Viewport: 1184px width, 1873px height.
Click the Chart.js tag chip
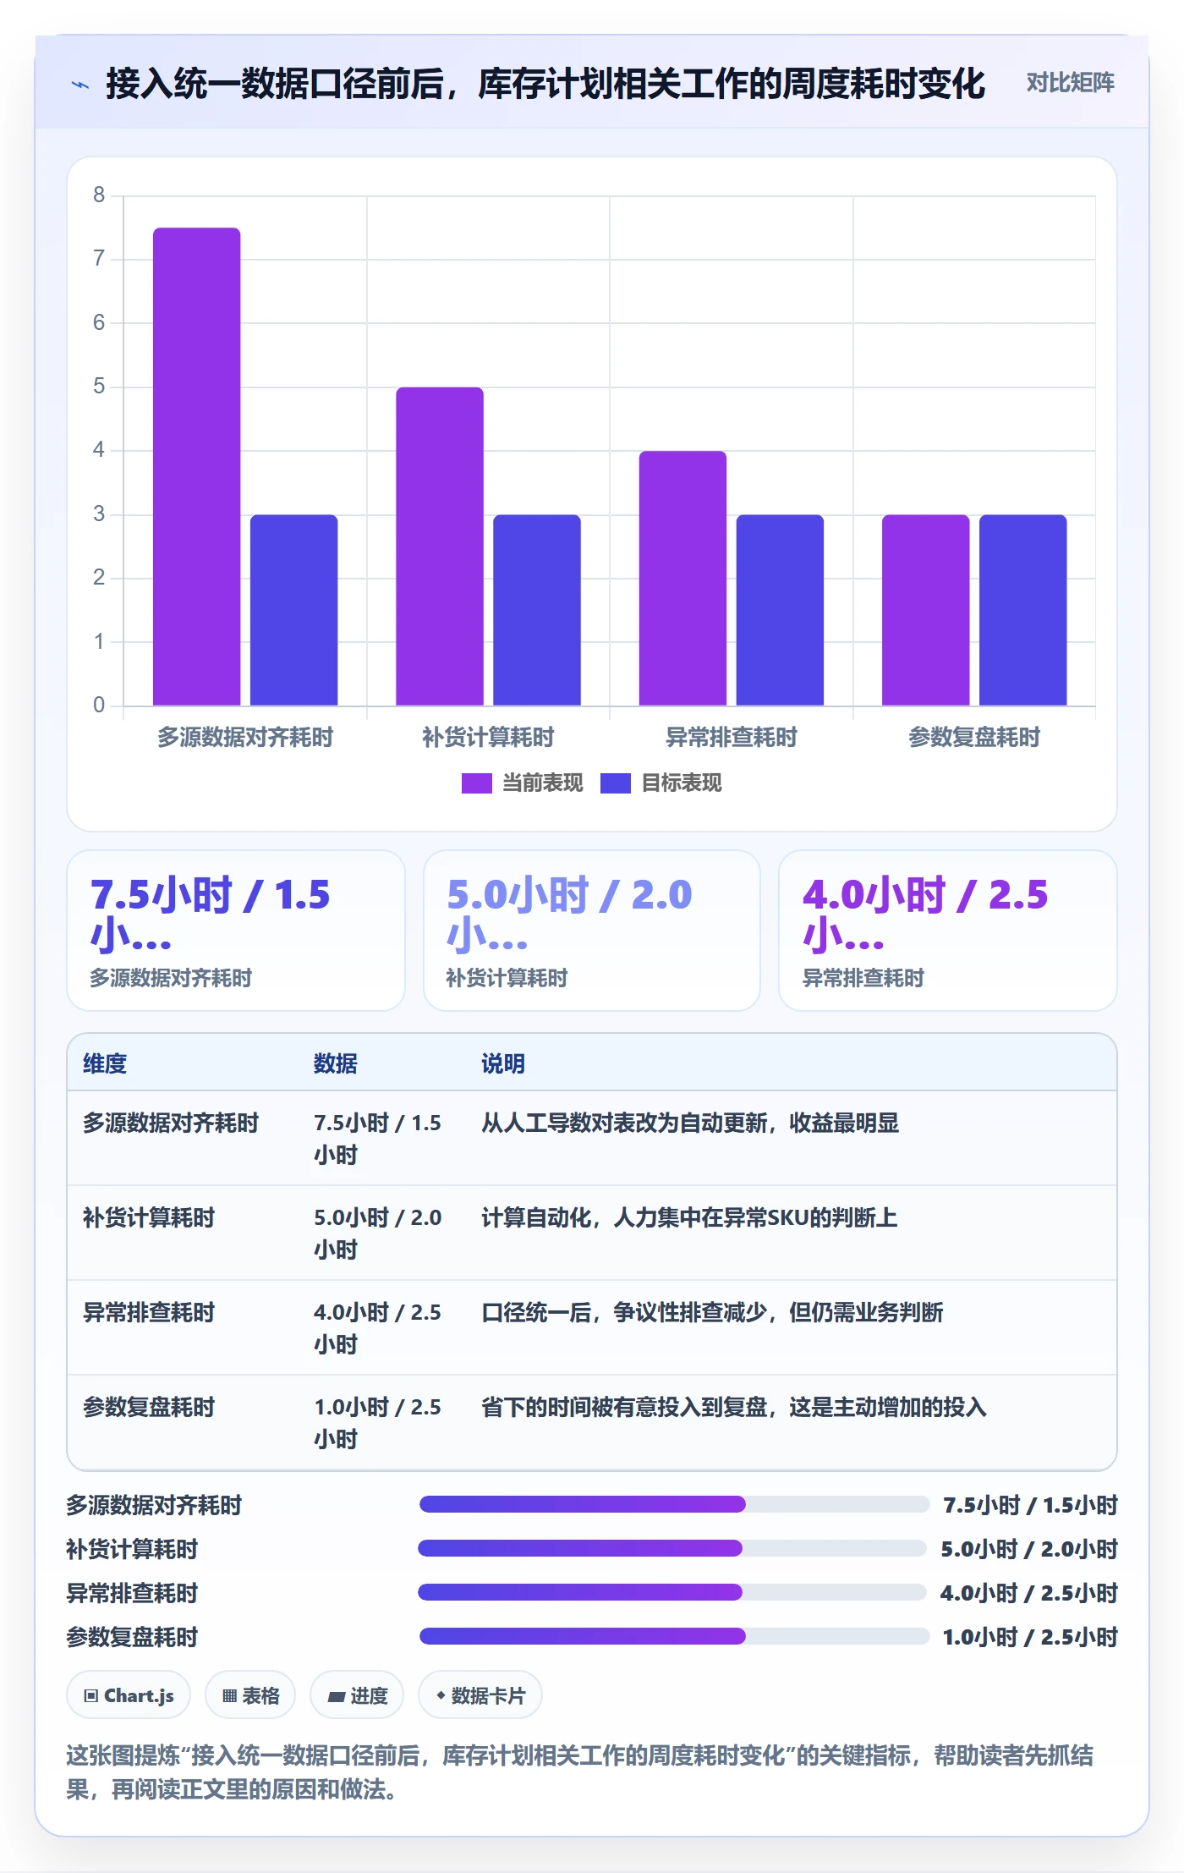(x=129, y=1694)
